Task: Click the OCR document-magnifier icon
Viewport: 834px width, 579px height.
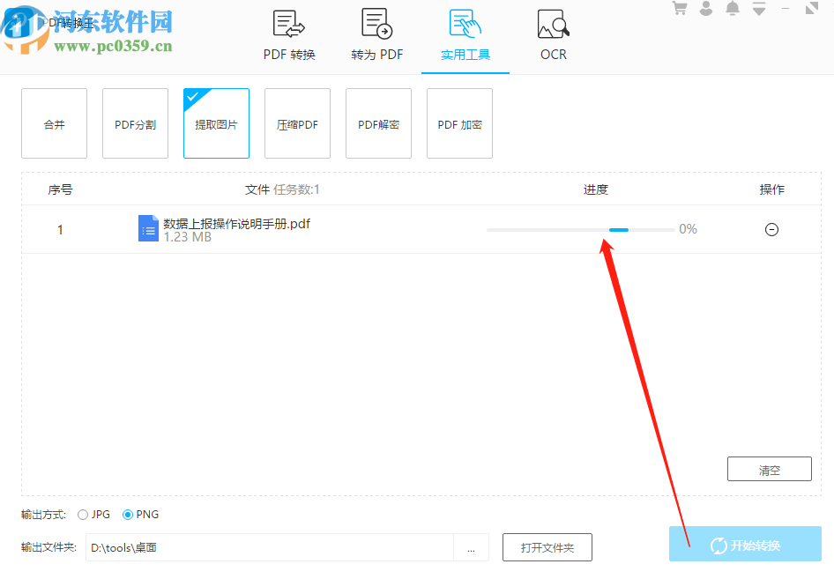Action: coord(553,24)
